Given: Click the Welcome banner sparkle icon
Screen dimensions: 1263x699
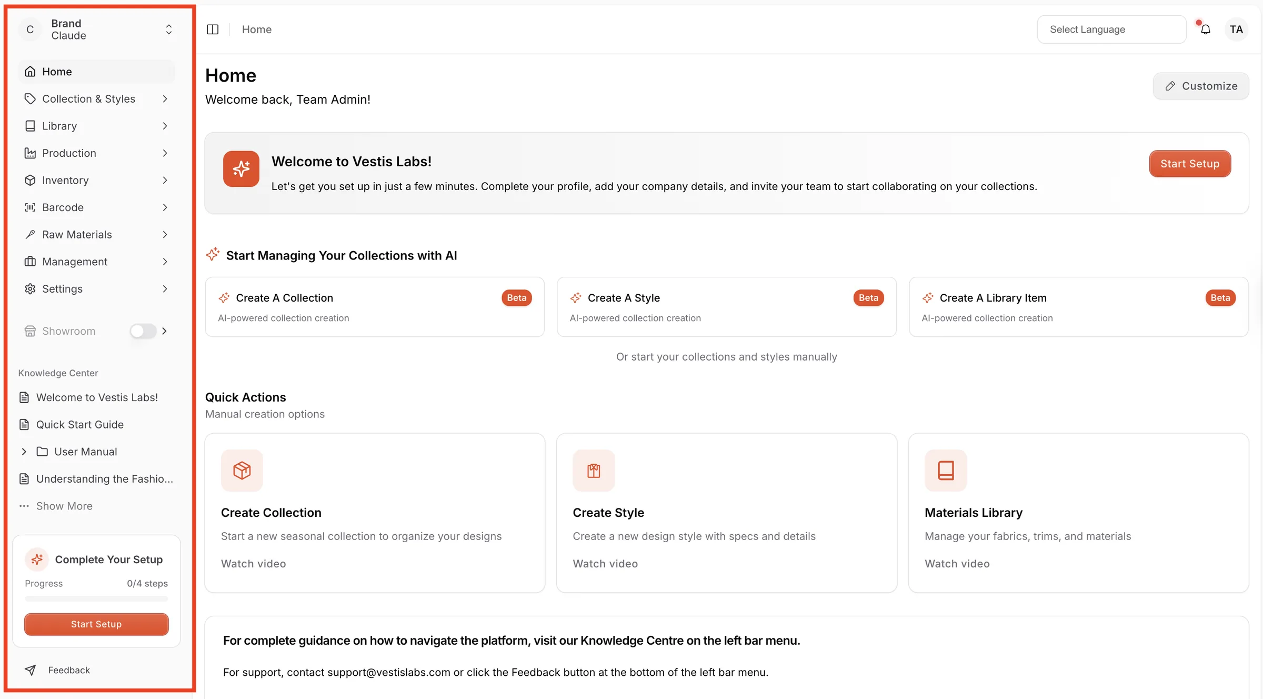Looking at the screenshot, I should tap(241, 169).
